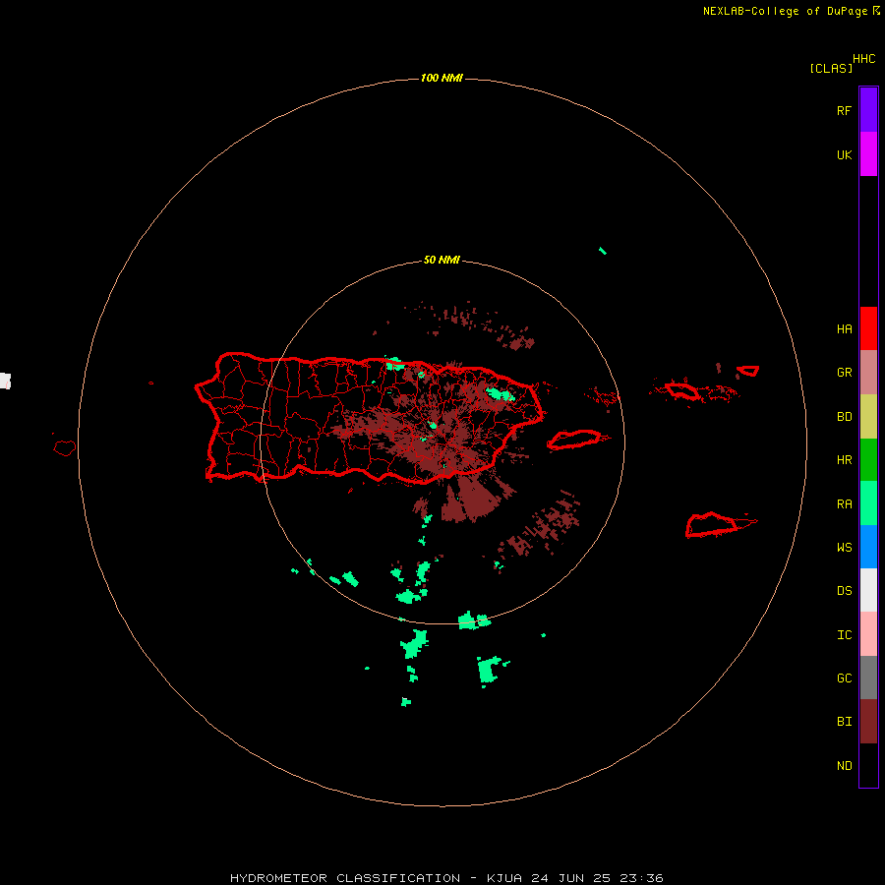The width and height of the screenshot is (885, 885).
Task: Click the RA legend label
Action: pyautogui.click(x=844, y=504)
